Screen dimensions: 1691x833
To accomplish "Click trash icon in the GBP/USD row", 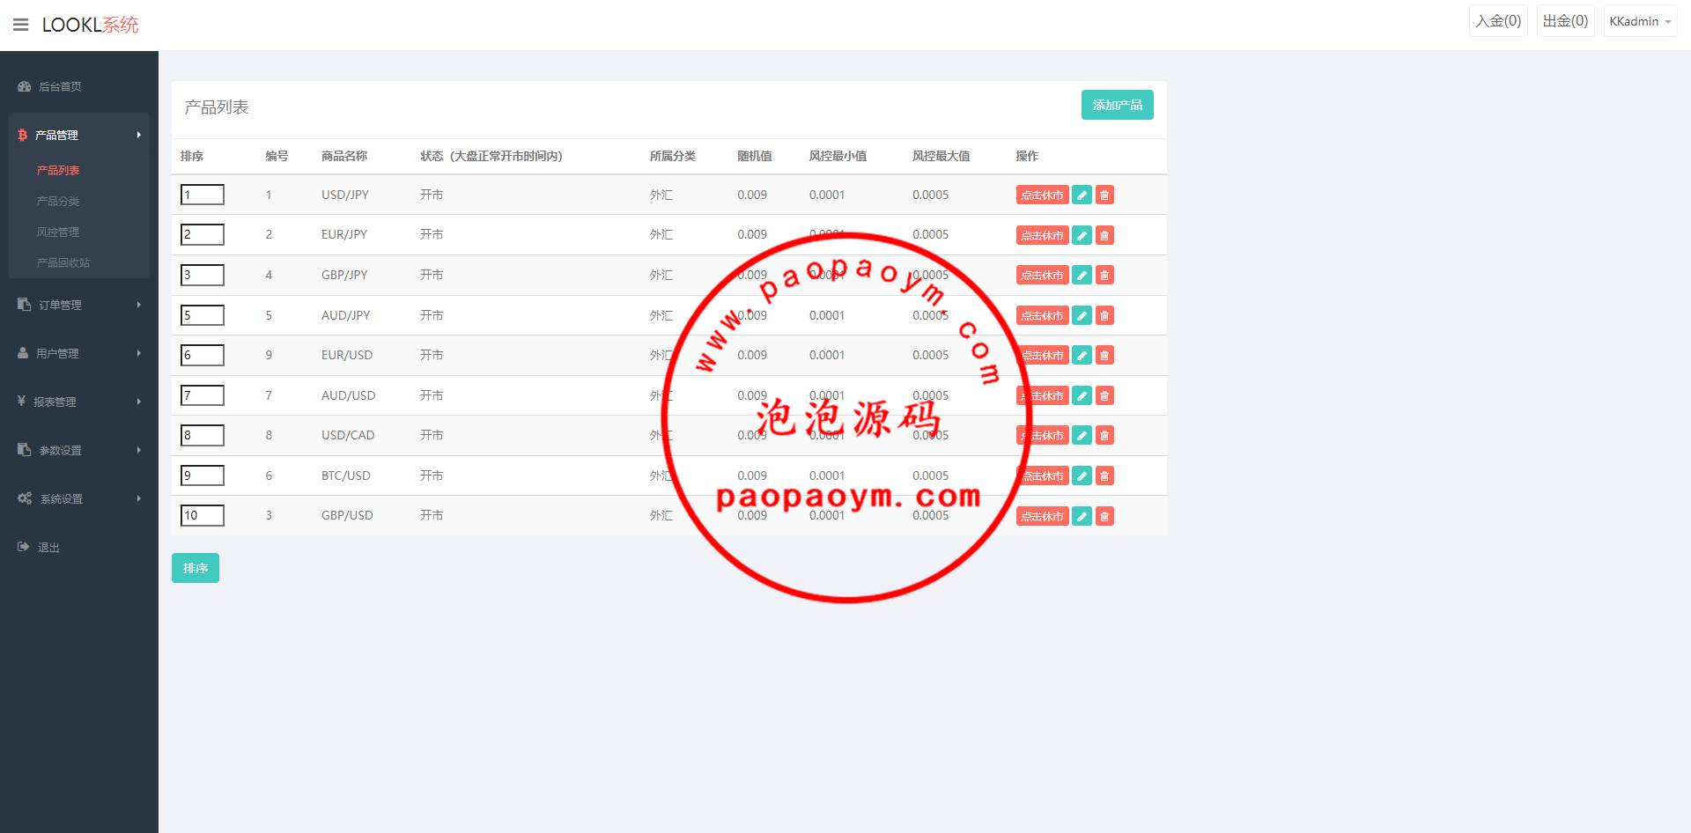I will (1104, 516).
